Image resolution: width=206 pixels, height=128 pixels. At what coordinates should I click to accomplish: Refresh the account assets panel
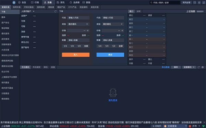click(x=55, y=11)
